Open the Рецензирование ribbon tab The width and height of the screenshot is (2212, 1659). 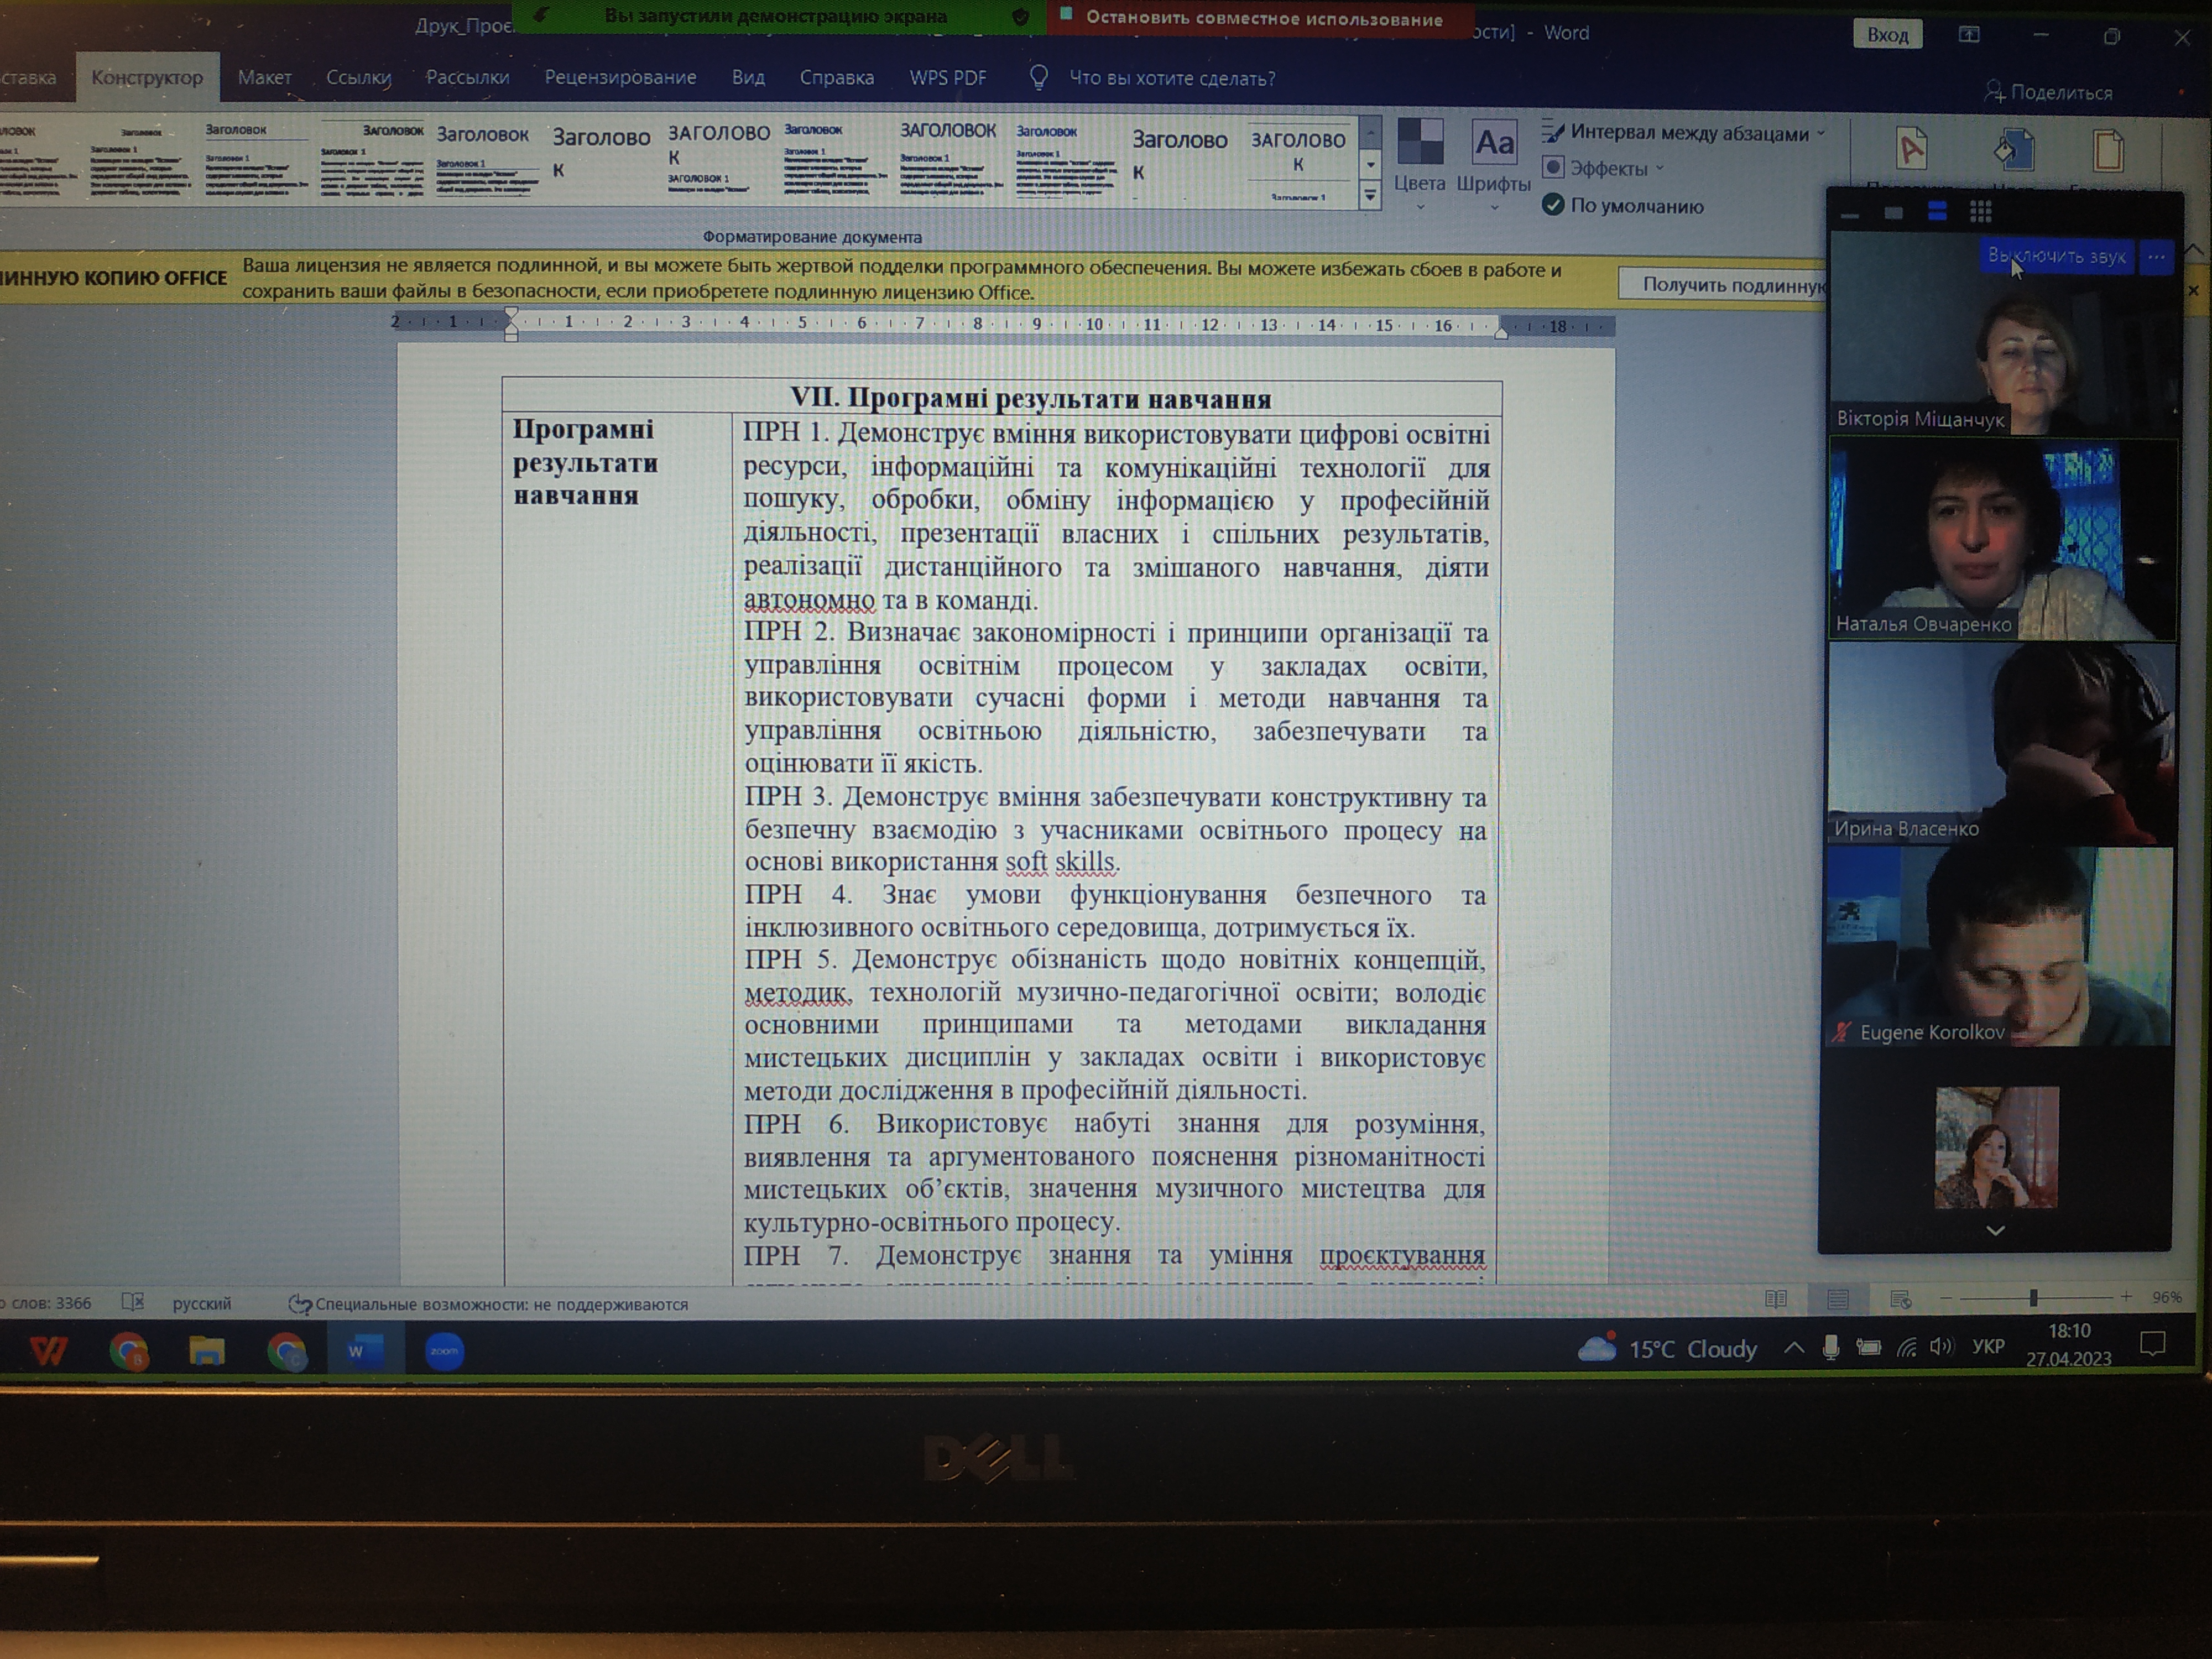[x=620, y=77]
